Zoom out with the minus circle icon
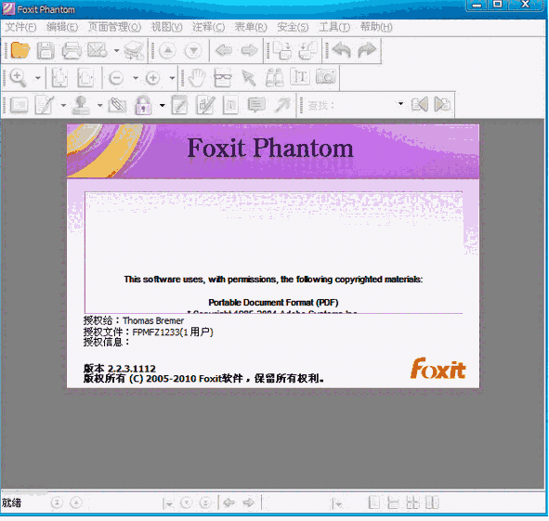 (116, 78)
